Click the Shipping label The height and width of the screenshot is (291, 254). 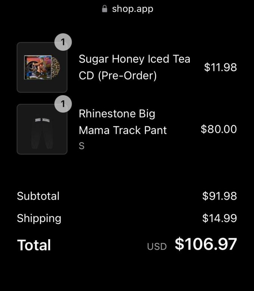click(x=39, y=218)
